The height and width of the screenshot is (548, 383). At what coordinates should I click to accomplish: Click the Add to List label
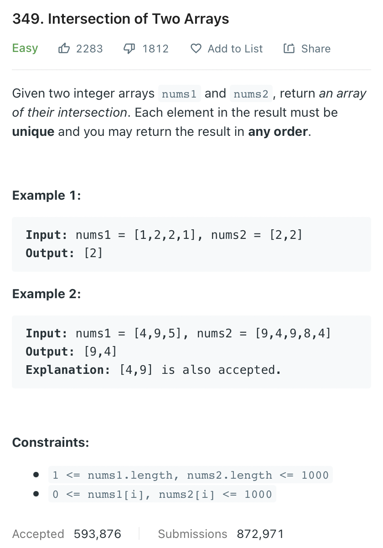[235, 48]
